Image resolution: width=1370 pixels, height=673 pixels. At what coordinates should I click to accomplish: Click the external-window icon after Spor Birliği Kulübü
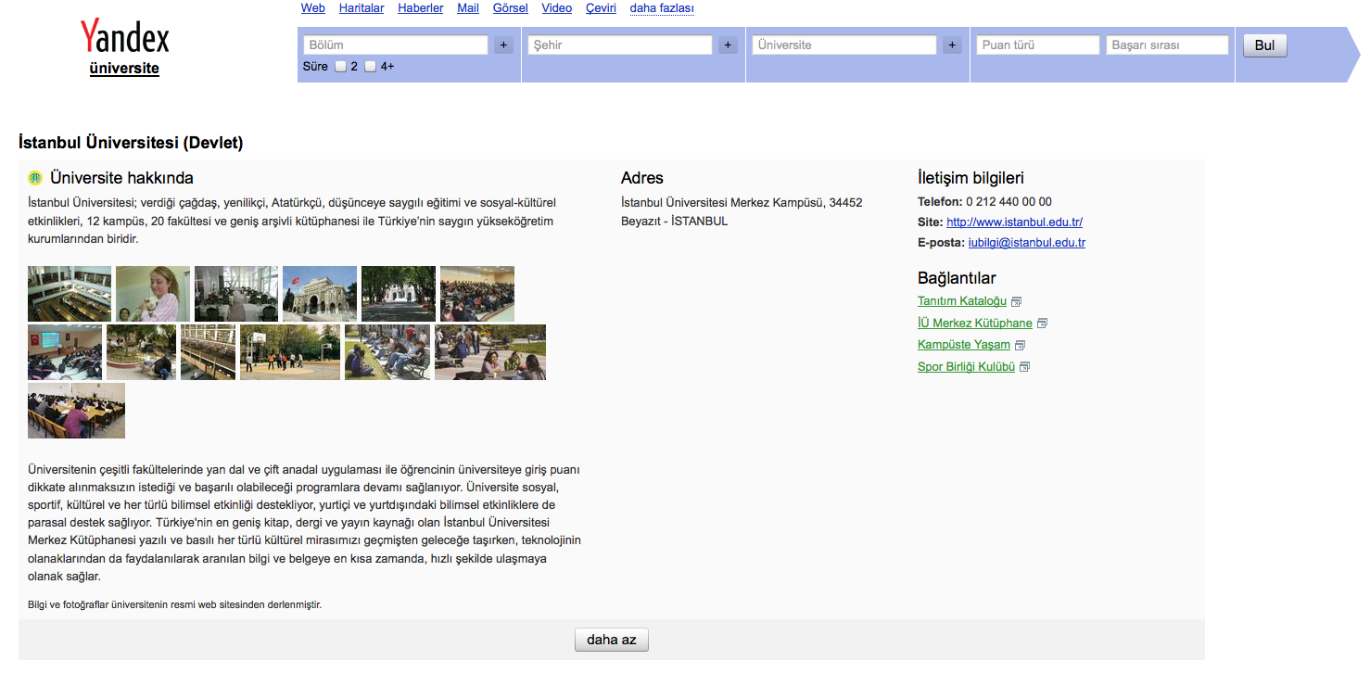1025,367
